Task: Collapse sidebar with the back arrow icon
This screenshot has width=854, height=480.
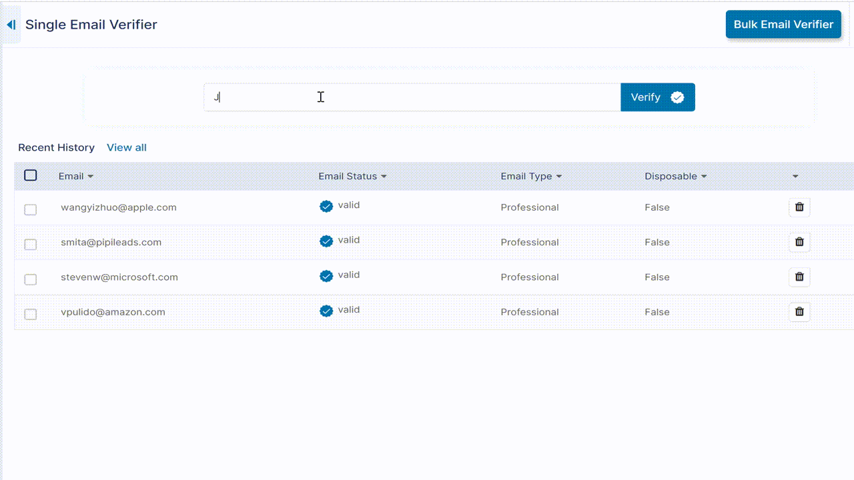Action: 11,25
